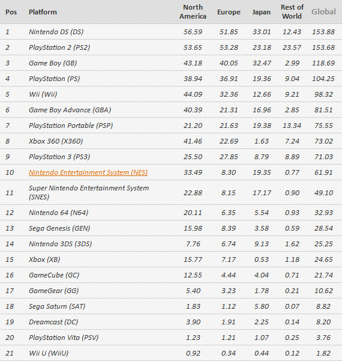Viewport: 342px width, 361px height.
Task: Click the Sega Genesis (GEN) platform name
Action: (59, 228)
